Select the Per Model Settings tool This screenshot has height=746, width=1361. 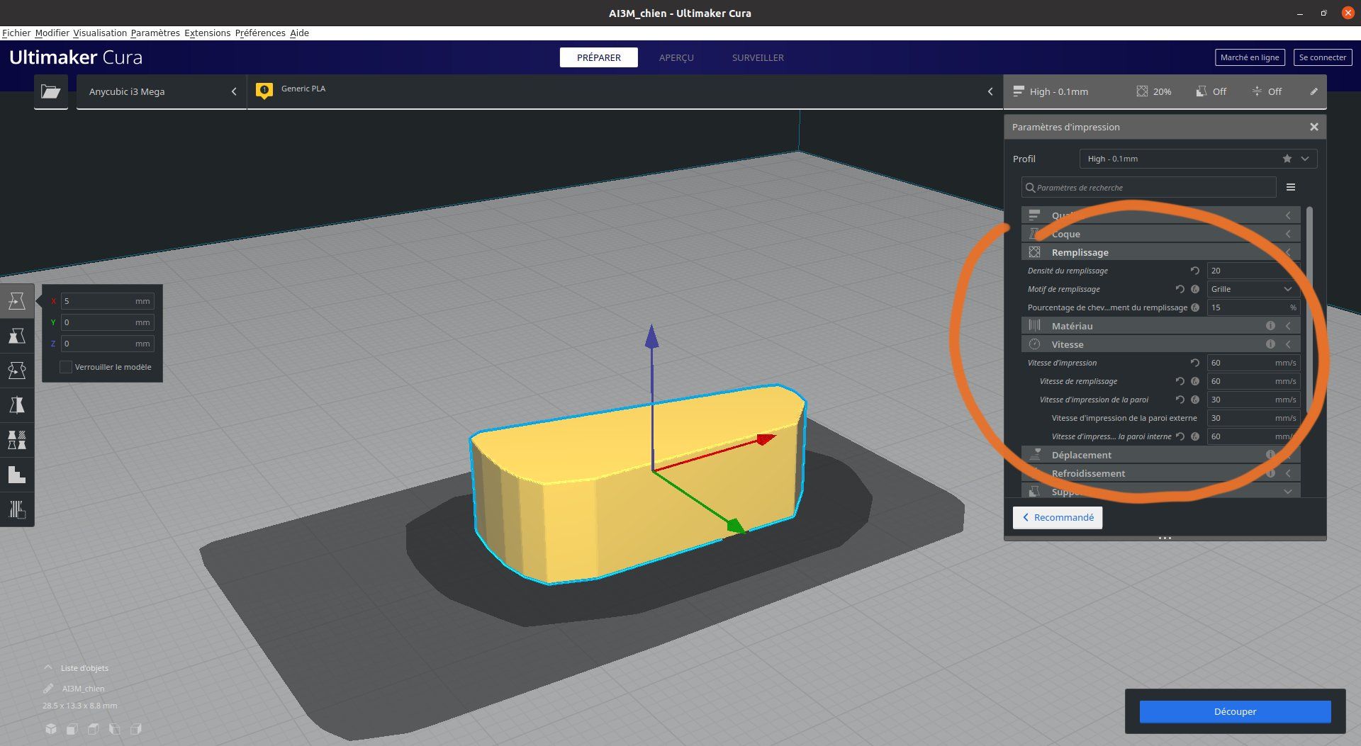[x=17, y=440]
